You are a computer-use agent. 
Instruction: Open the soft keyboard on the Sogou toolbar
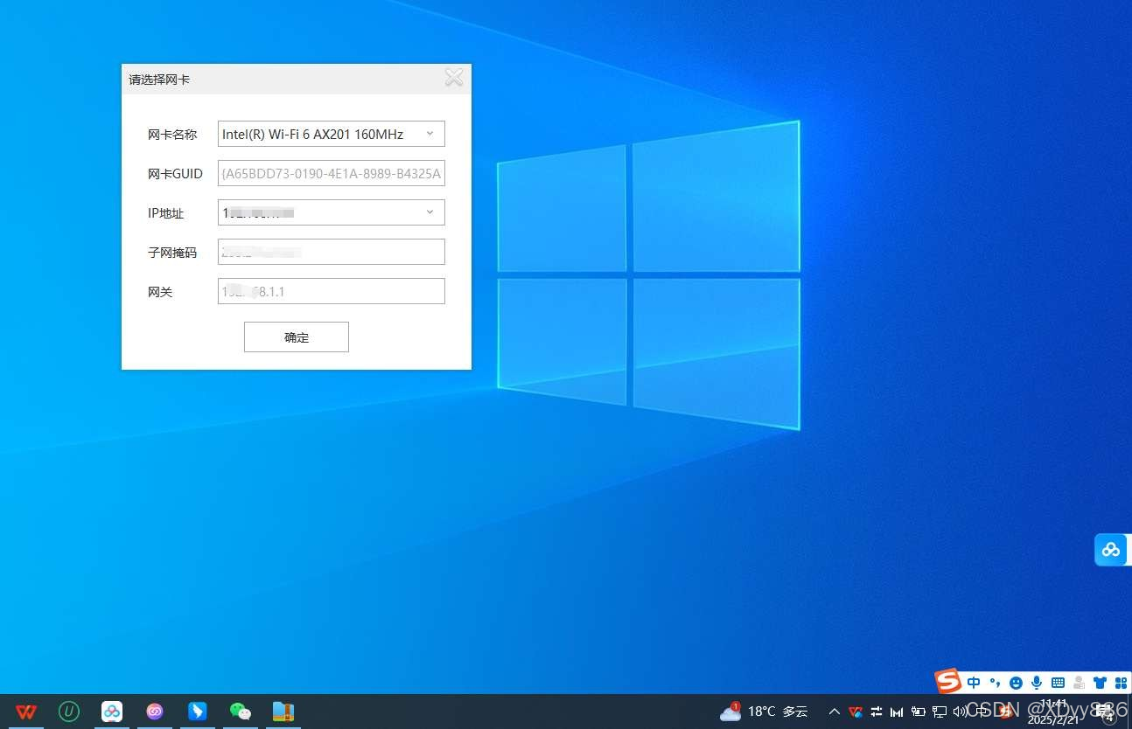coord(1058,683)
